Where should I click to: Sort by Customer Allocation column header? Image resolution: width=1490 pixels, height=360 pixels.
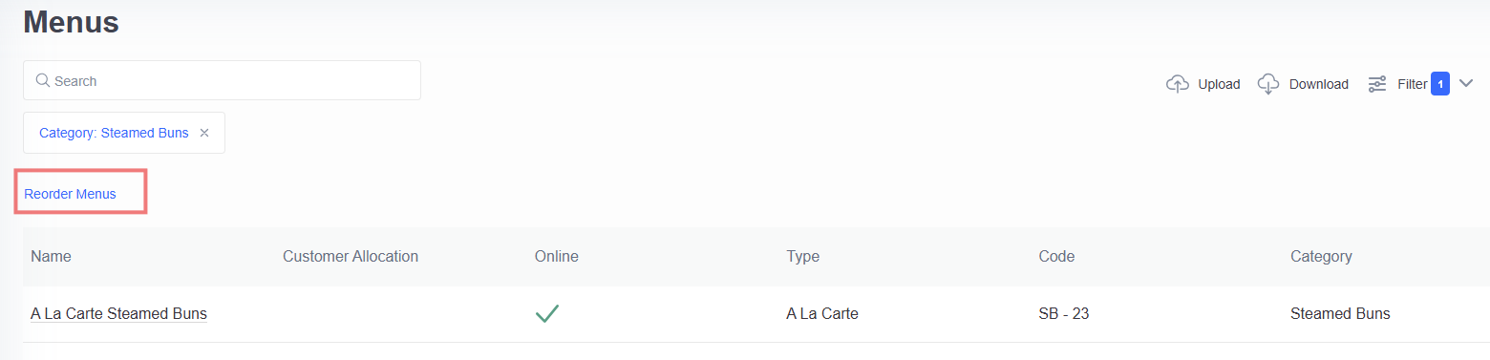coord(351,256)
